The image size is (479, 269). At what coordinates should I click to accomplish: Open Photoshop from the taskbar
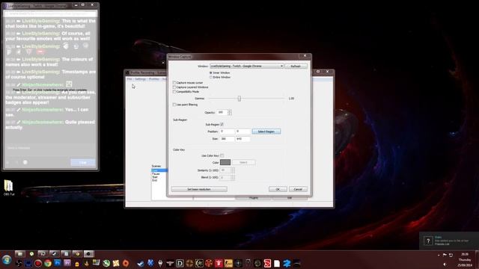coord(57,263)
